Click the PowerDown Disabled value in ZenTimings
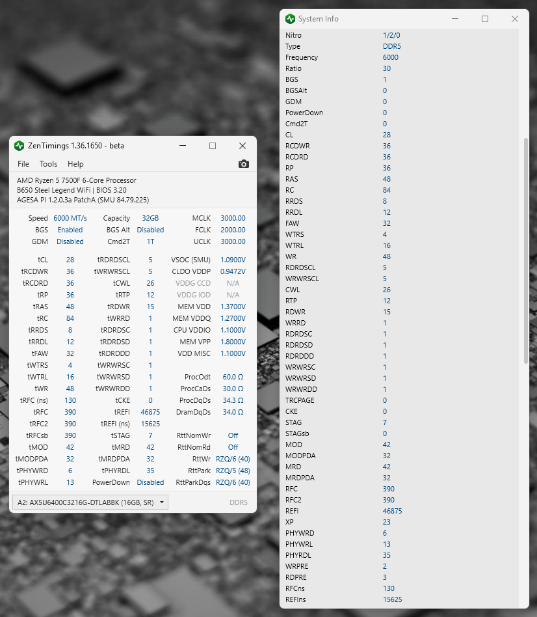This screenshot has width=537, height=617. point(150,482)
